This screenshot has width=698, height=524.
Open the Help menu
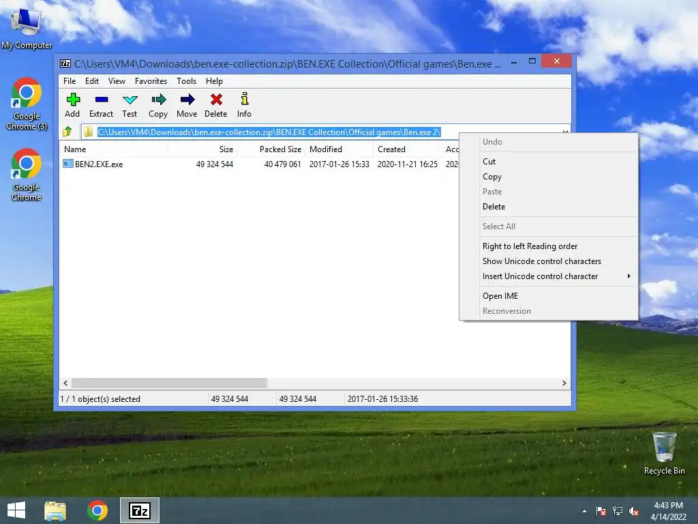pyautogui.click(x=214, y=81)
